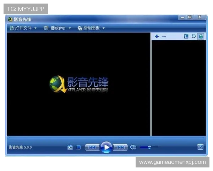Click the 影音先锋 5.0.0 version text

[x=20, y=147]
